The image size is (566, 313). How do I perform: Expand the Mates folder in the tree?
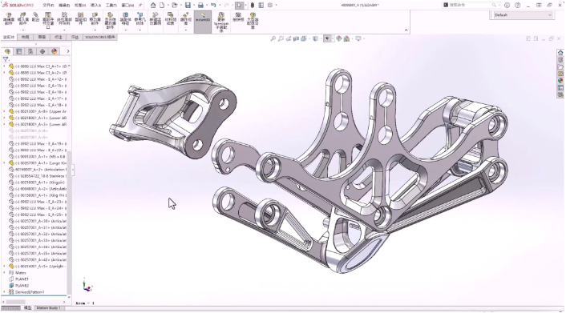(x=4, y=273)
